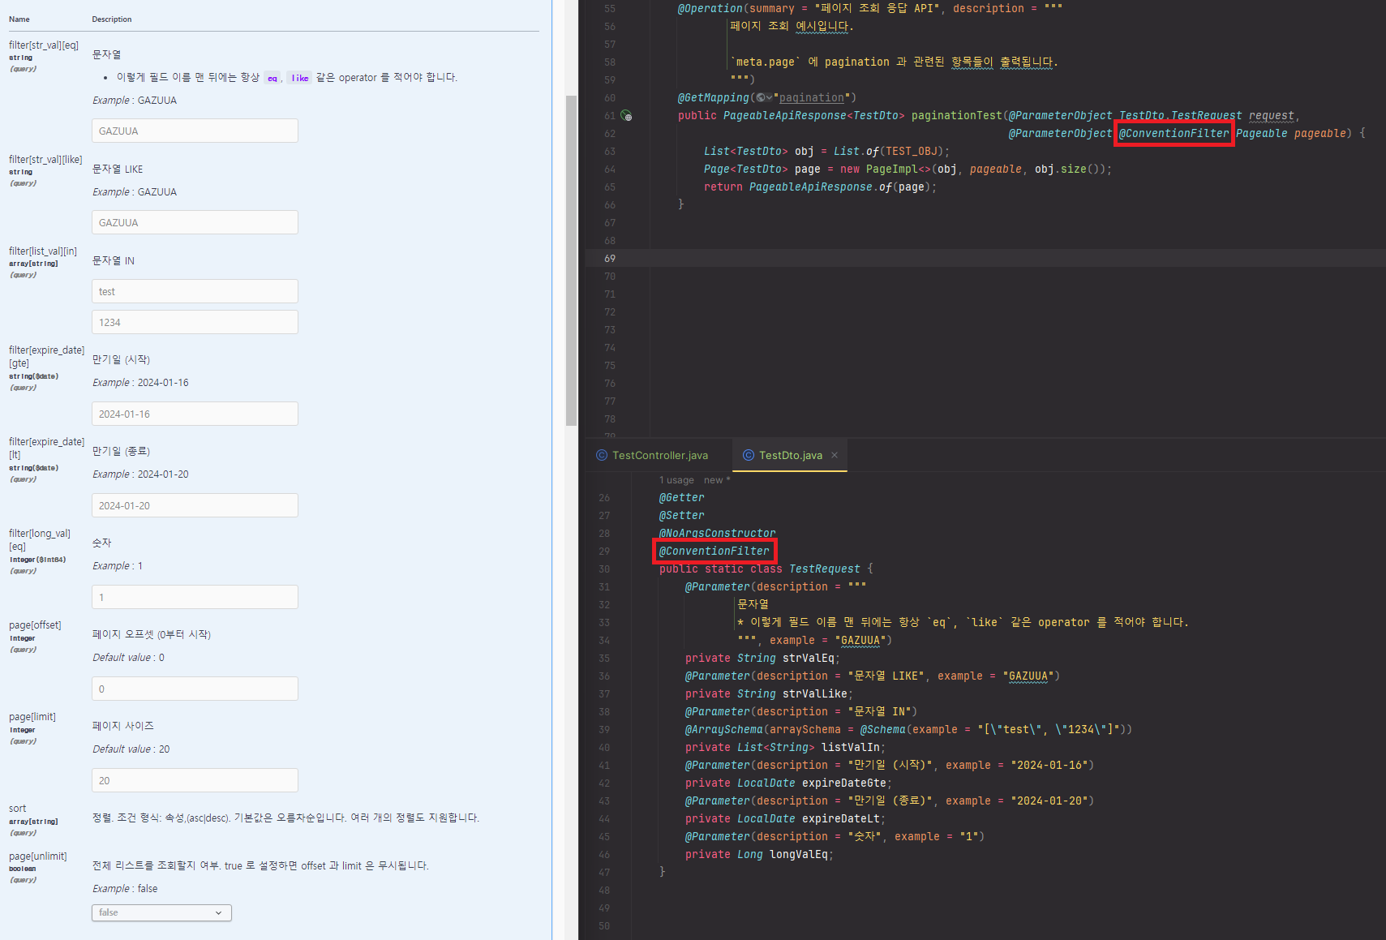Click the '1 usage' inlay hint

coord(676,480)
